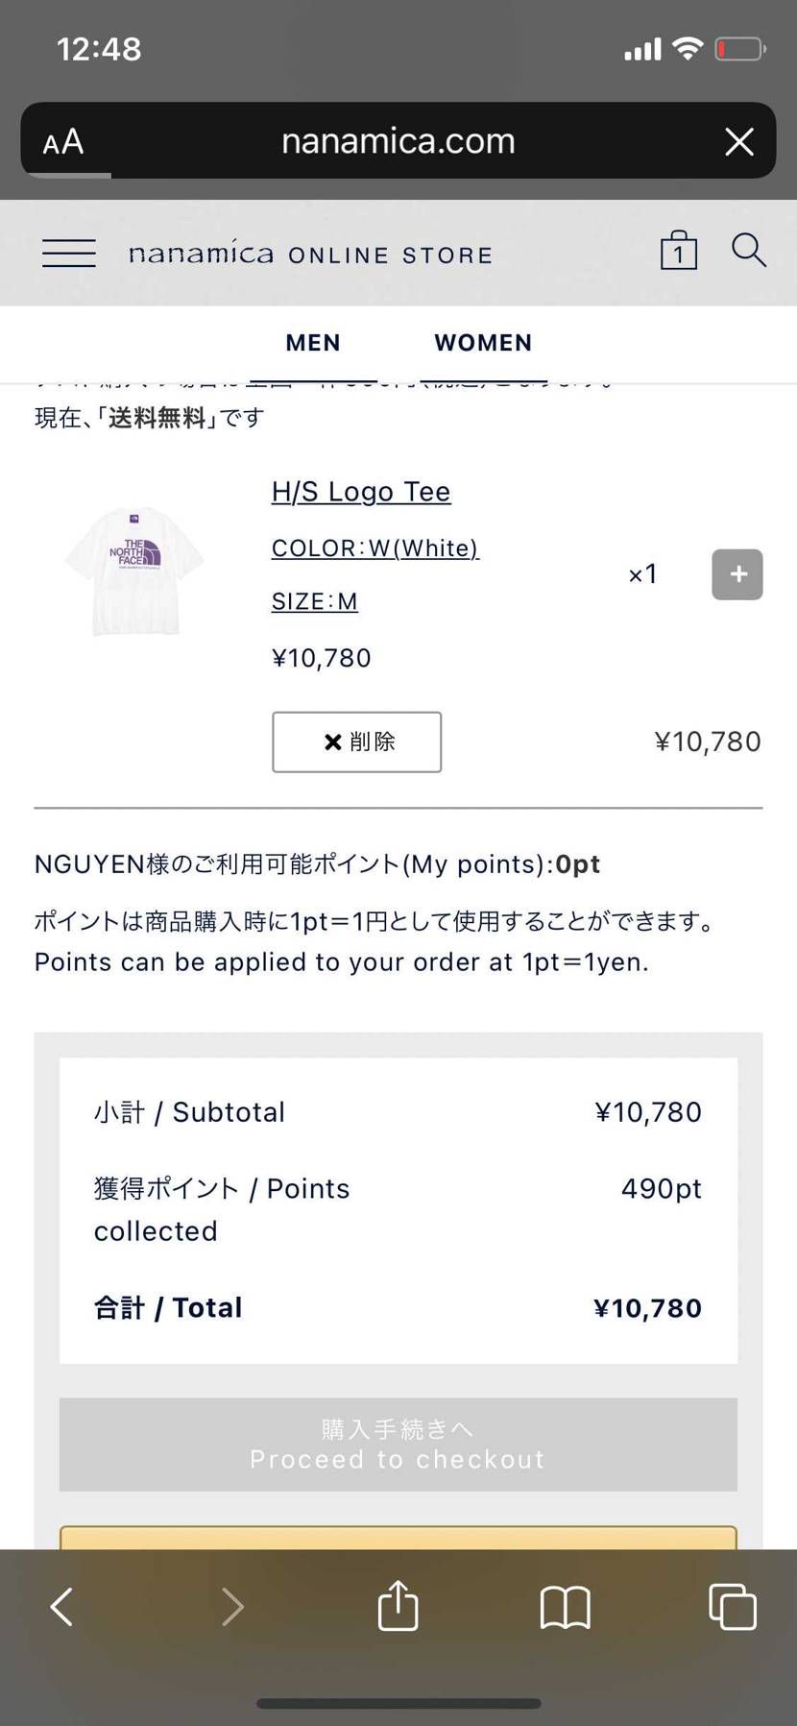Tap the white tee product thumbnail
The width and height of the screenshot is (797, 1726).
tap(134, 570)
